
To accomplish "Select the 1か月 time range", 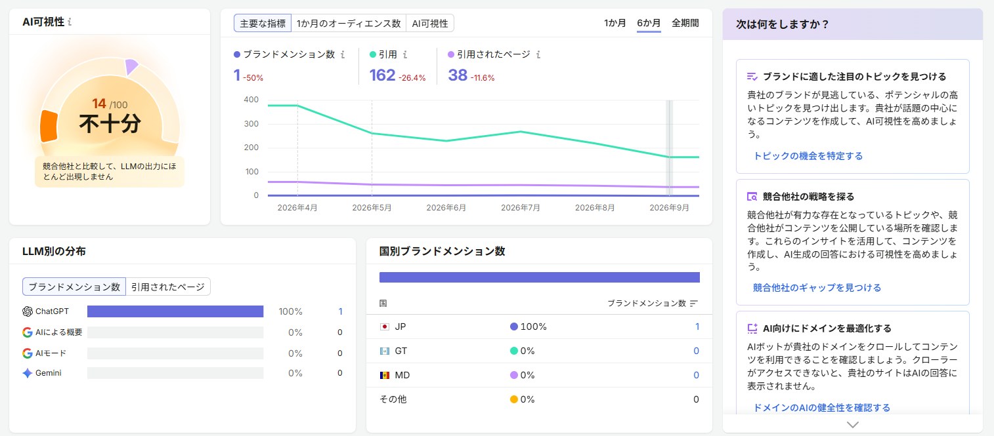I will click(615, 23).
